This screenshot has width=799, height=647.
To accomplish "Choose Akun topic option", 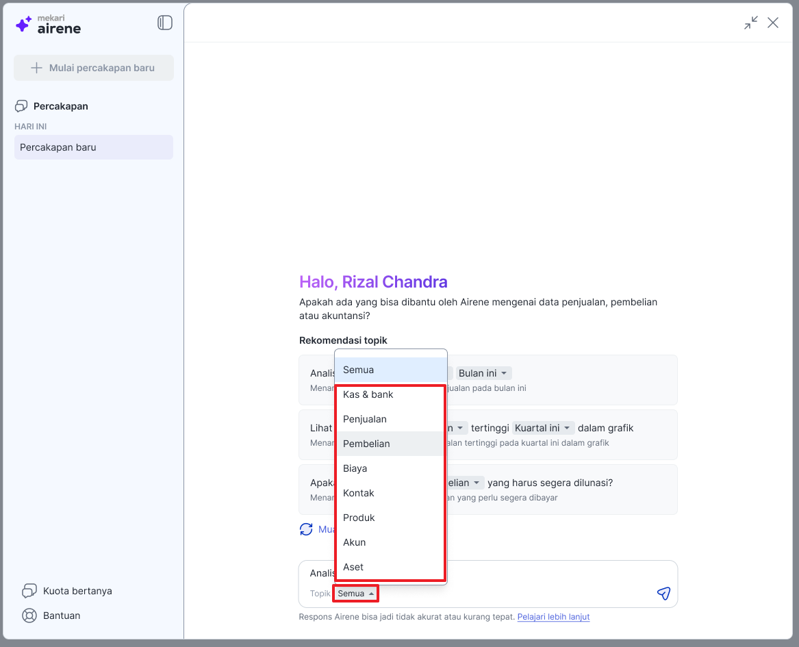I will click(x=391, y=542).
